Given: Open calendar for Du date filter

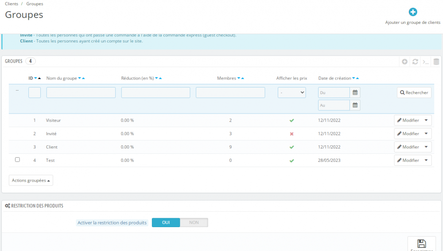Looking at the screenshot, I should coord(355,92).
